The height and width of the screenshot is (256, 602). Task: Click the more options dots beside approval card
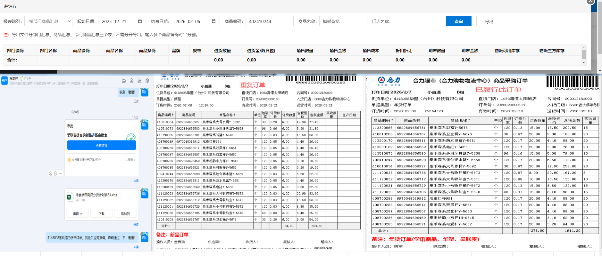(x=60, y=173)
